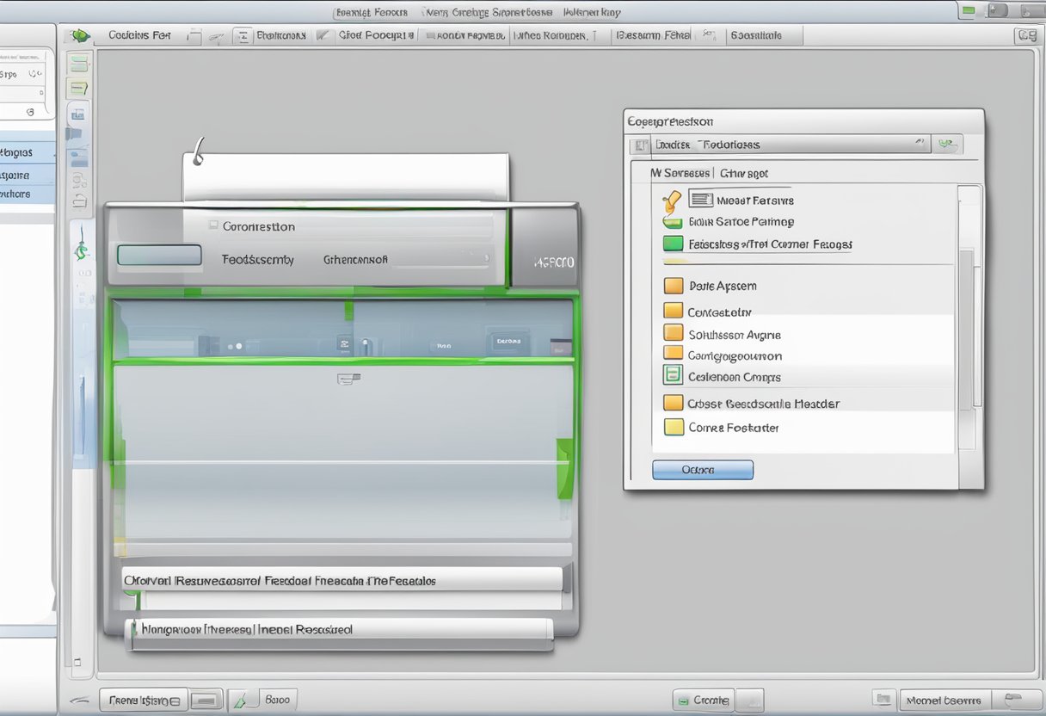Toggle the green checkbox on 'Crontig' button

pos(683,701)
